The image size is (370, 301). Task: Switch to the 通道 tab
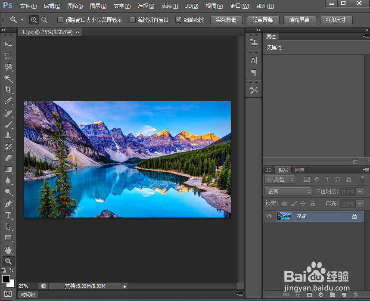299,170
